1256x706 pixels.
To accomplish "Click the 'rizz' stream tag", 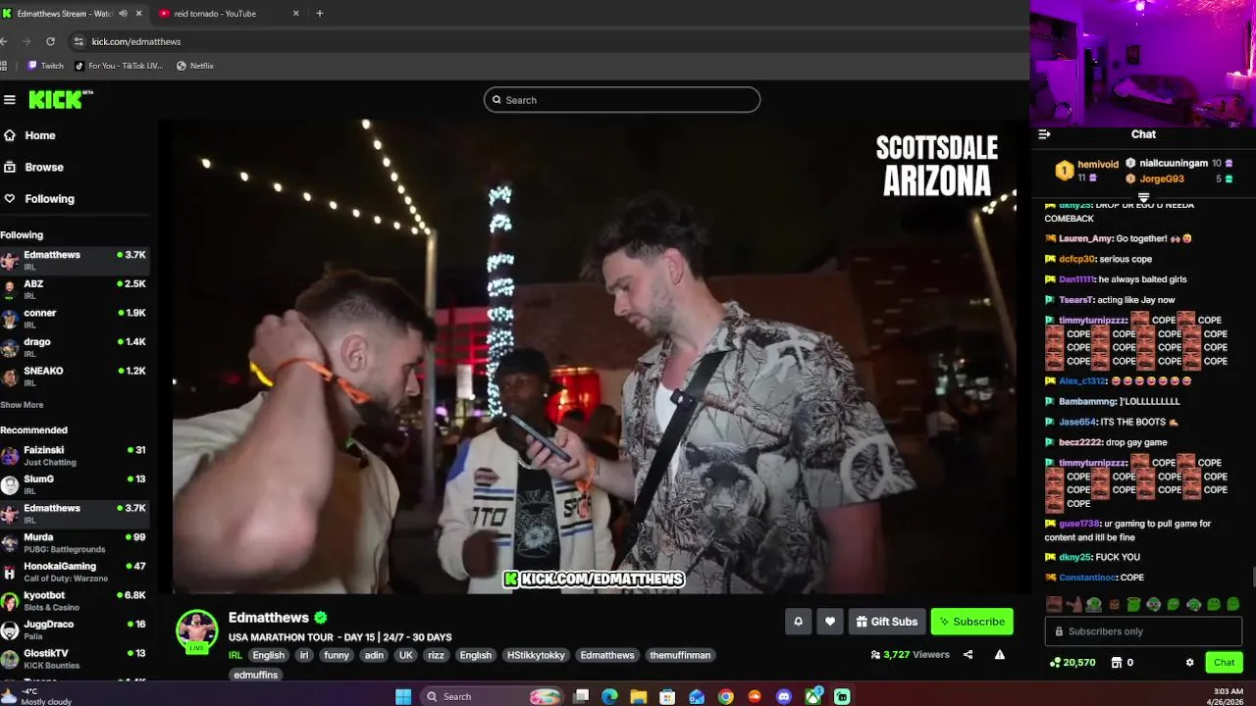I will pyautogui.click(x=435, y=655).
